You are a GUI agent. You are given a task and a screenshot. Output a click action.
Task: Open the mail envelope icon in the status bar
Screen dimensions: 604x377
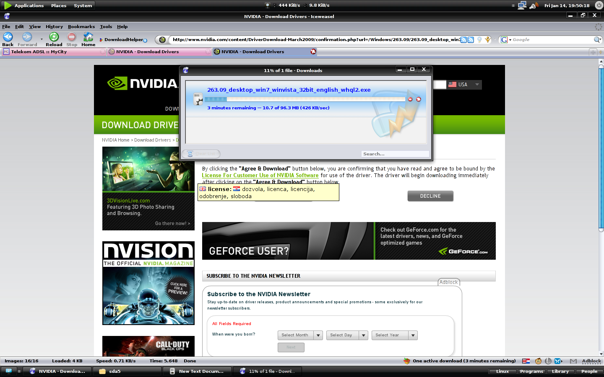point(573,361)
